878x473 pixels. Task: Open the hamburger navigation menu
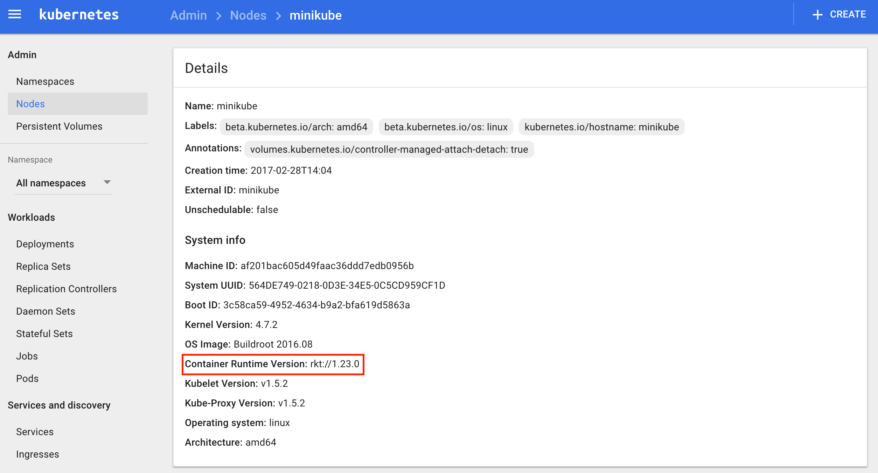pos(15,14)
